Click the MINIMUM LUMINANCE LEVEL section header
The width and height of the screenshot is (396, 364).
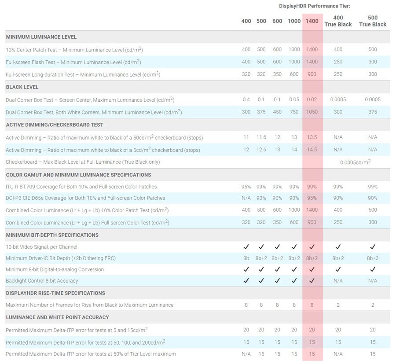[x=41, y=37]
